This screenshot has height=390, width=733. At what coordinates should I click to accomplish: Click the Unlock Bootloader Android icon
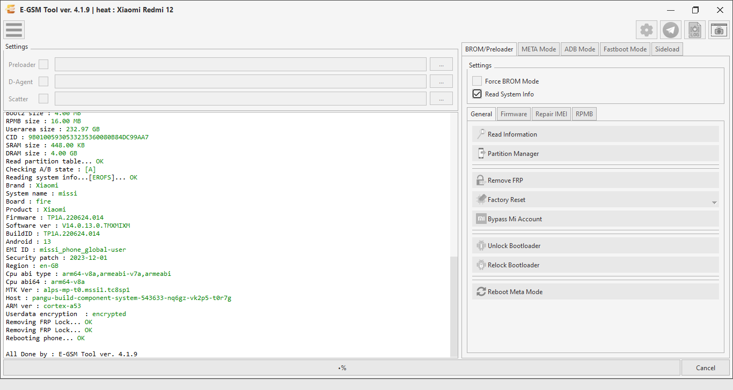(481, 245)
